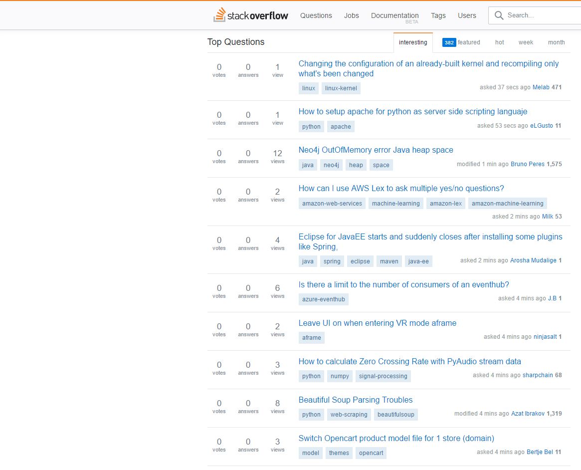Viewport: 581px width, 470px height.
Task: Filter by the azure-eventhub tag
Action: click(323, 299)
